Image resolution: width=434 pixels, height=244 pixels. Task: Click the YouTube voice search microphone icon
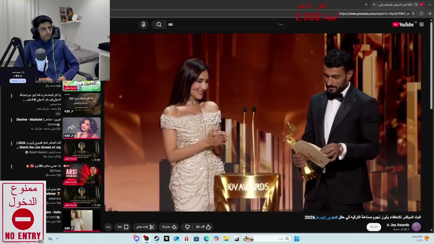click(x=143, y=24)
